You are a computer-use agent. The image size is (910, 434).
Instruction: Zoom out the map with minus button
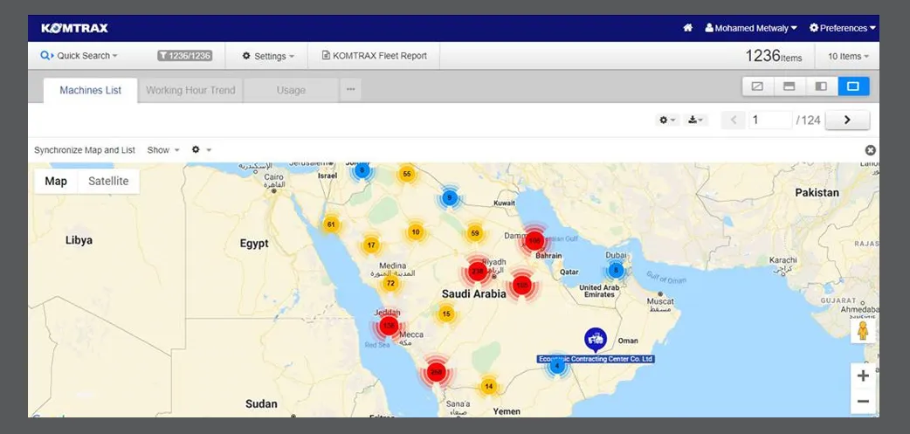[x=863, y=402]
